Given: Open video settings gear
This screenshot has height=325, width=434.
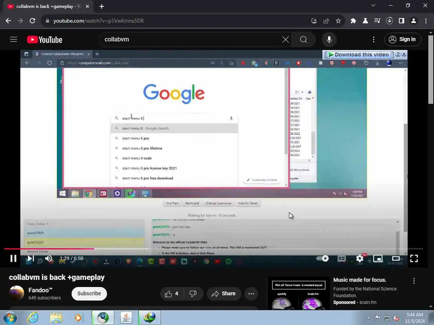Looking at the screenshot, I should [359, 258].
